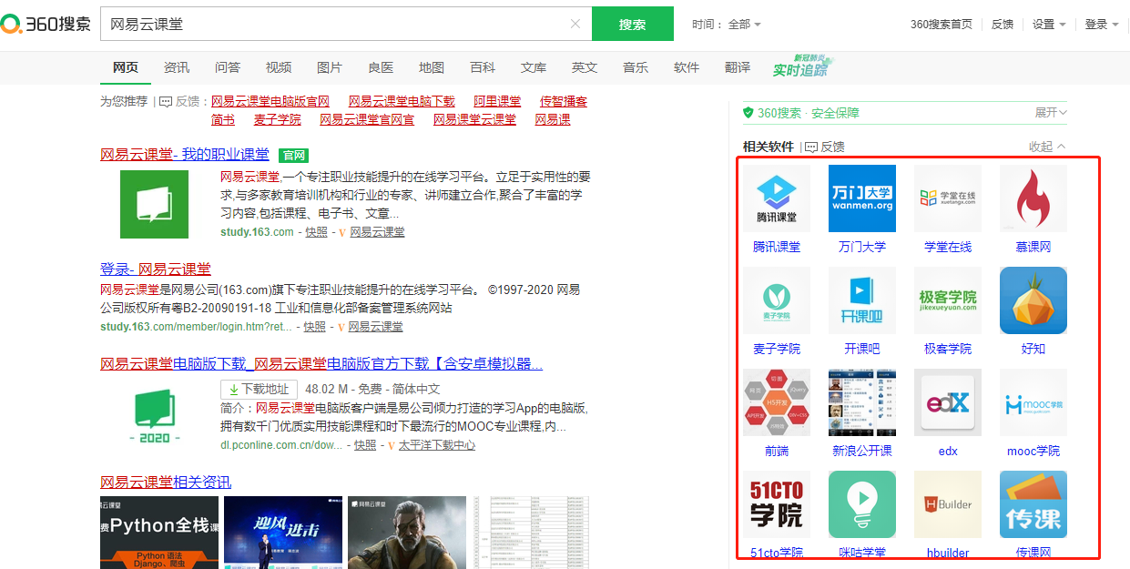Open the 登录 dropdown

1102,25
